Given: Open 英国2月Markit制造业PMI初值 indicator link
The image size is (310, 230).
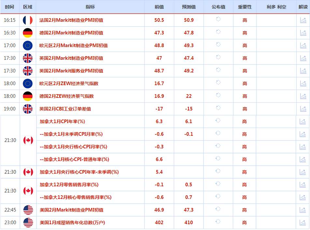Looking at the screenshot, I should click(71, 58).
